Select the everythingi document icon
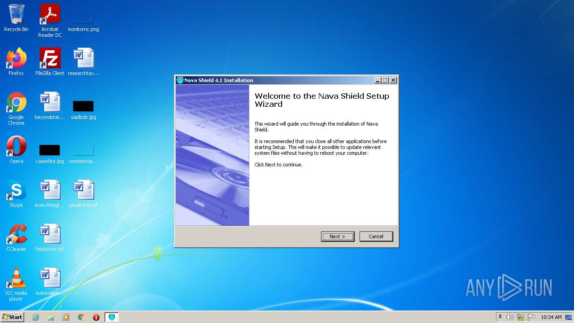 point(50,194)
